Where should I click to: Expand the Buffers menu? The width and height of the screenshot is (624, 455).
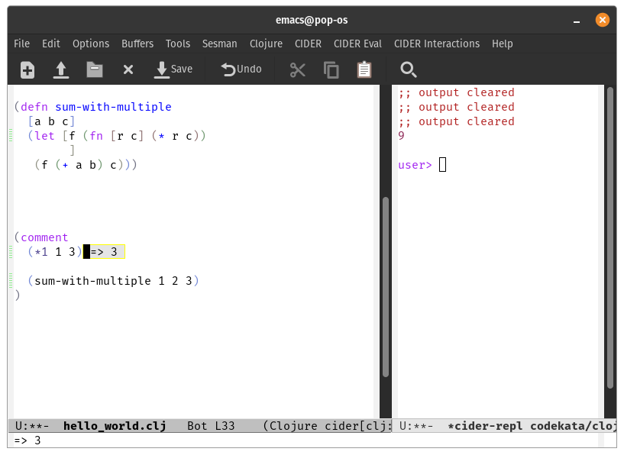[x=137, y=44]
